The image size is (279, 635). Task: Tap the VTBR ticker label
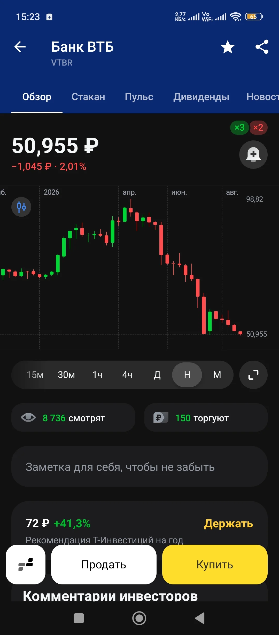tap(62, 63)
